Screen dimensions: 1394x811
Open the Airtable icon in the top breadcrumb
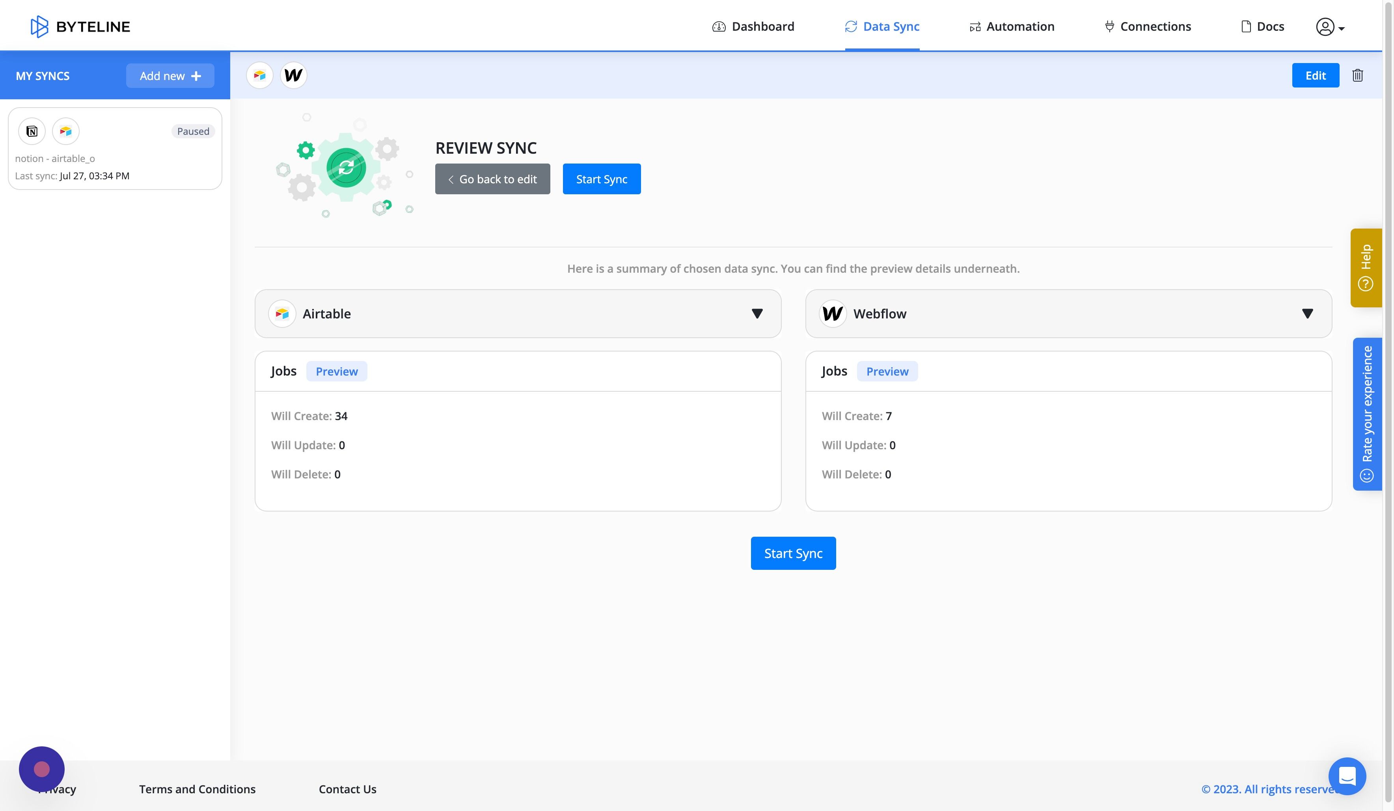[259, 75]
